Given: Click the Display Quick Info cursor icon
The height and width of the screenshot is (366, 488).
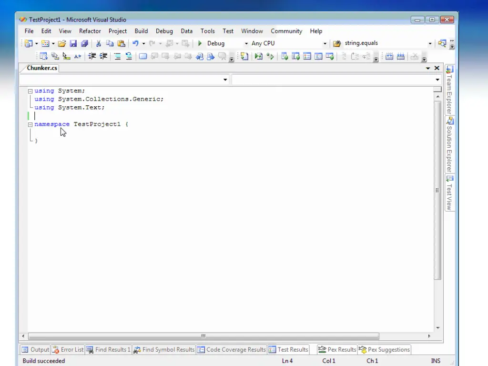Looking at the screenshot, I should coord(66,56).
